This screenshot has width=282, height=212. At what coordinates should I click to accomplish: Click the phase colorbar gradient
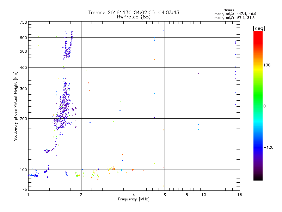[x=258, y=105]
